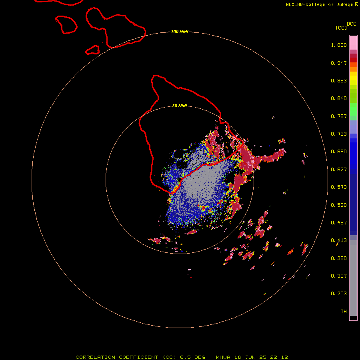Select the 0.520 scale value
This screenshot has height=360, width=360.
[339, 205]
